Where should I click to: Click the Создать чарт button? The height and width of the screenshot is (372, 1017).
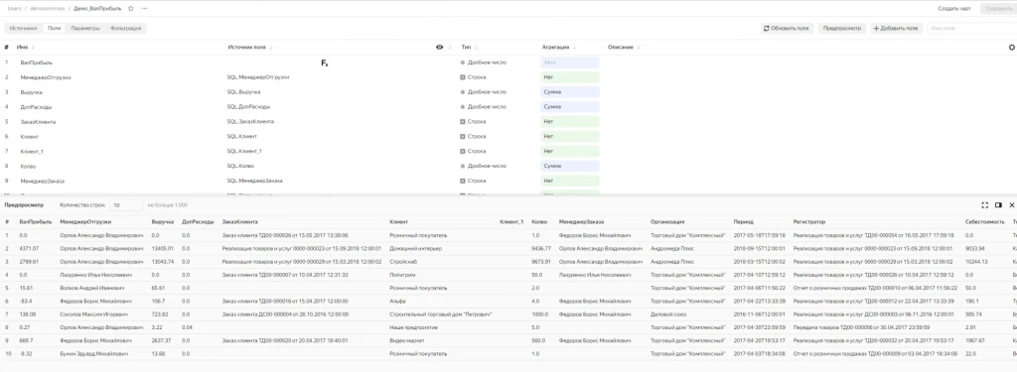point(954,8)
